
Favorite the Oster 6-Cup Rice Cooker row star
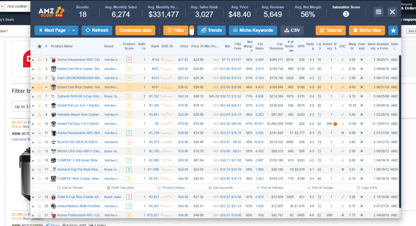coord(39,197)
